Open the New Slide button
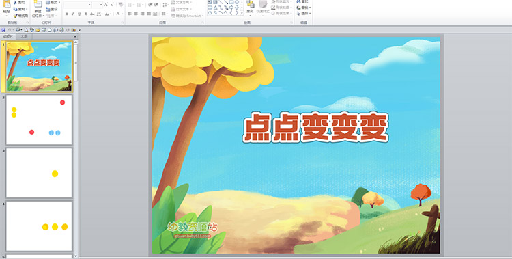Image resolution: width=512 pixels, height=259 pixels. tap(38, 10)
